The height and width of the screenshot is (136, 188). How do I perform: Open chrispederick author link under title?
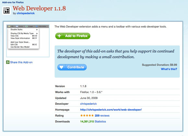pos(26,13)
